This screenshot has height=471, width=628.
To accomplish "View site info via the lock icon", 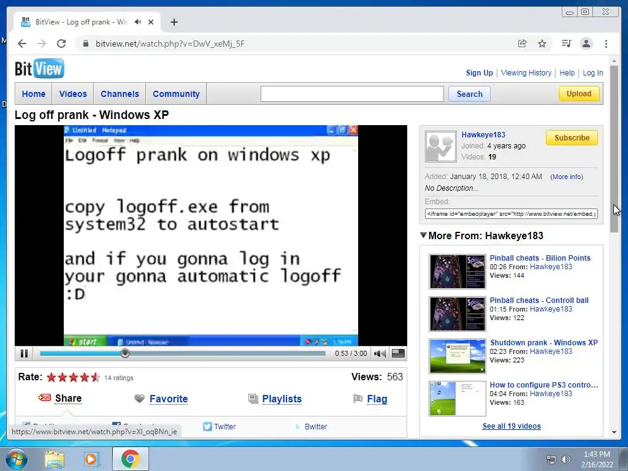I will pos(85,44).
